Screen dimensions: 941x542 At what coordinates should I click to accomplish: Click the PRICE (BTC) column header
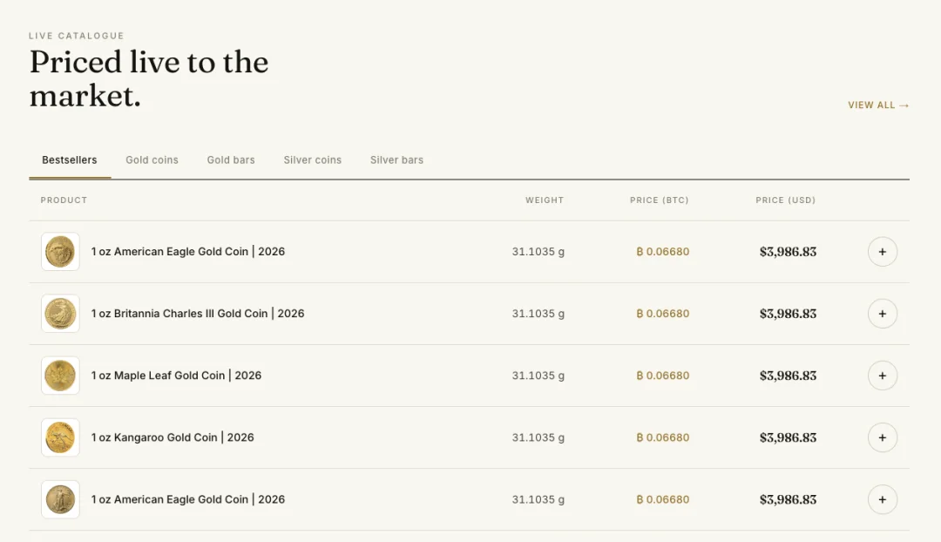pyautogui.click(x=659, y=200)
